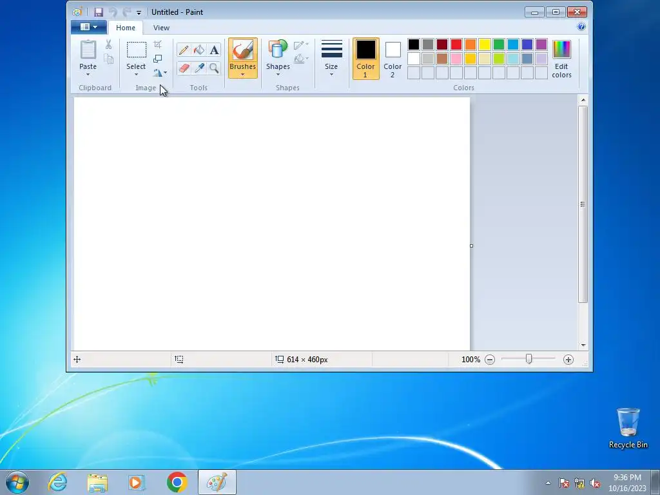Click the vertical scrollbar down arrow
The image size is (660, 495).
tap(583, 345)
